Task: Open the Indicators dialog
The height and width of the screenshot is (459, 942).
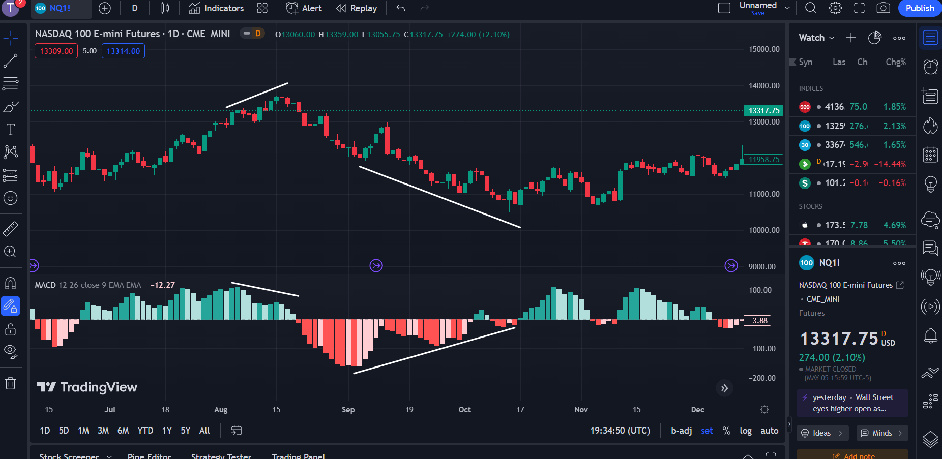Action: tap(216, 8)
